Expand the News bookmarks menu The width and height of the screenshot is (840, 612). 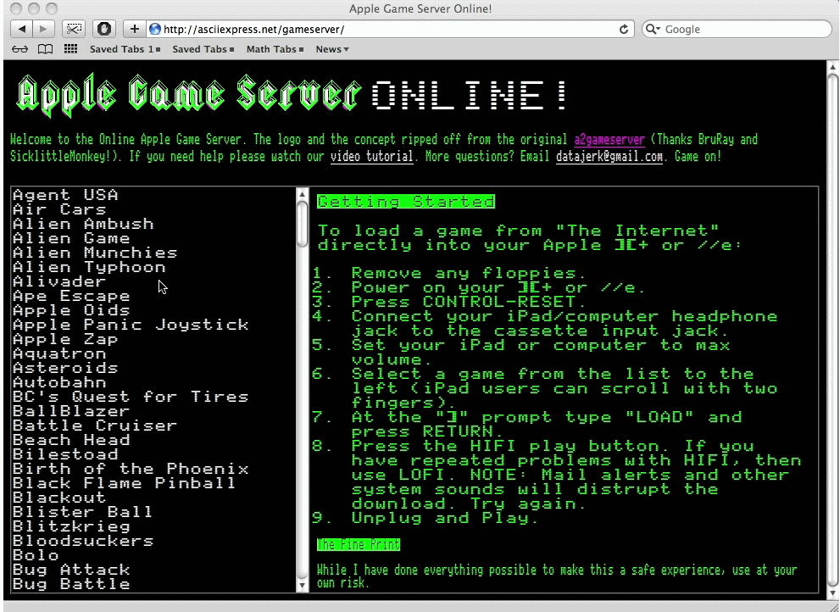coord(332,49)
